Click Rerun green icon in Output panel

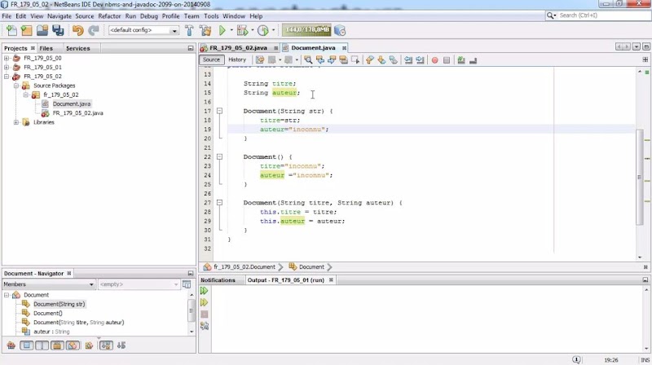[x=205, y=291]
